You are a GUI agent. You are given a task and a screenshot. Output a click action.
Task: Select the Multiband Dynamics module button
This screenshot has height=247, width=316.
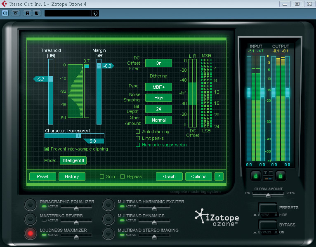click(108, 219)
